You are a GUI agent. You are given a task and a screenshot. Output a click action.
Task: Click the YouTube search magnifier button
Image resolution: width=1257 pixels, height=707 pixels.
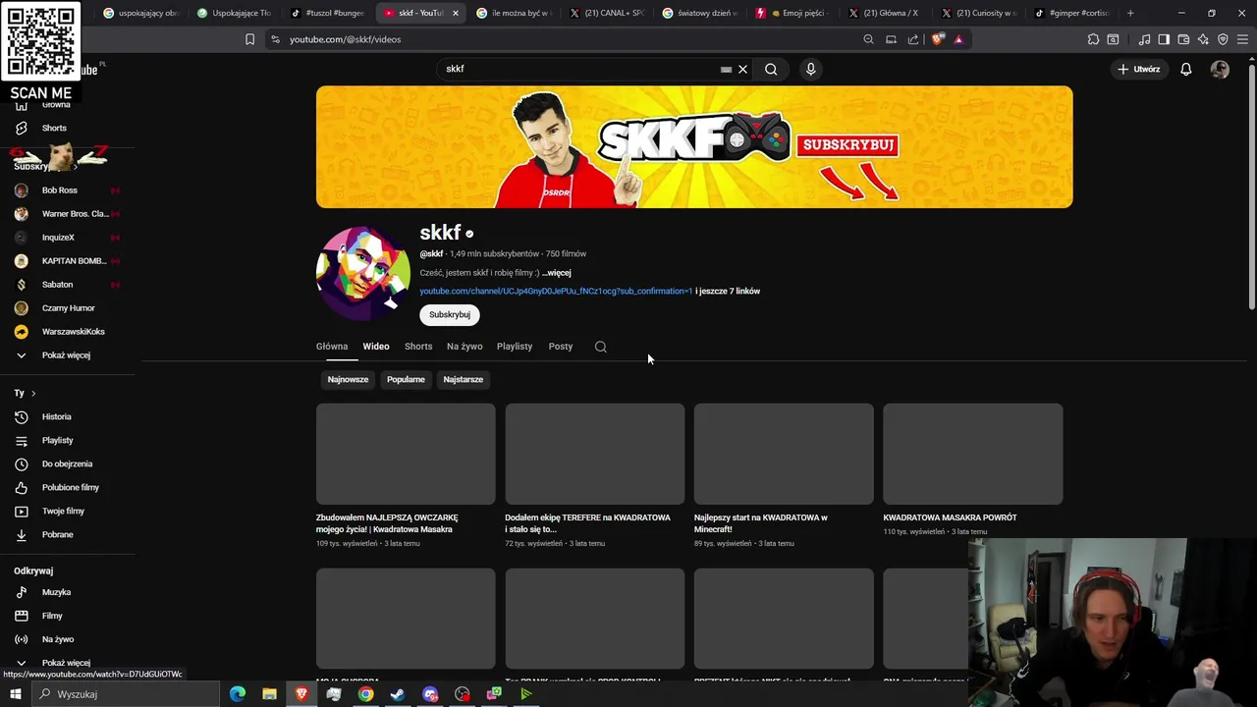pos(771,69)
